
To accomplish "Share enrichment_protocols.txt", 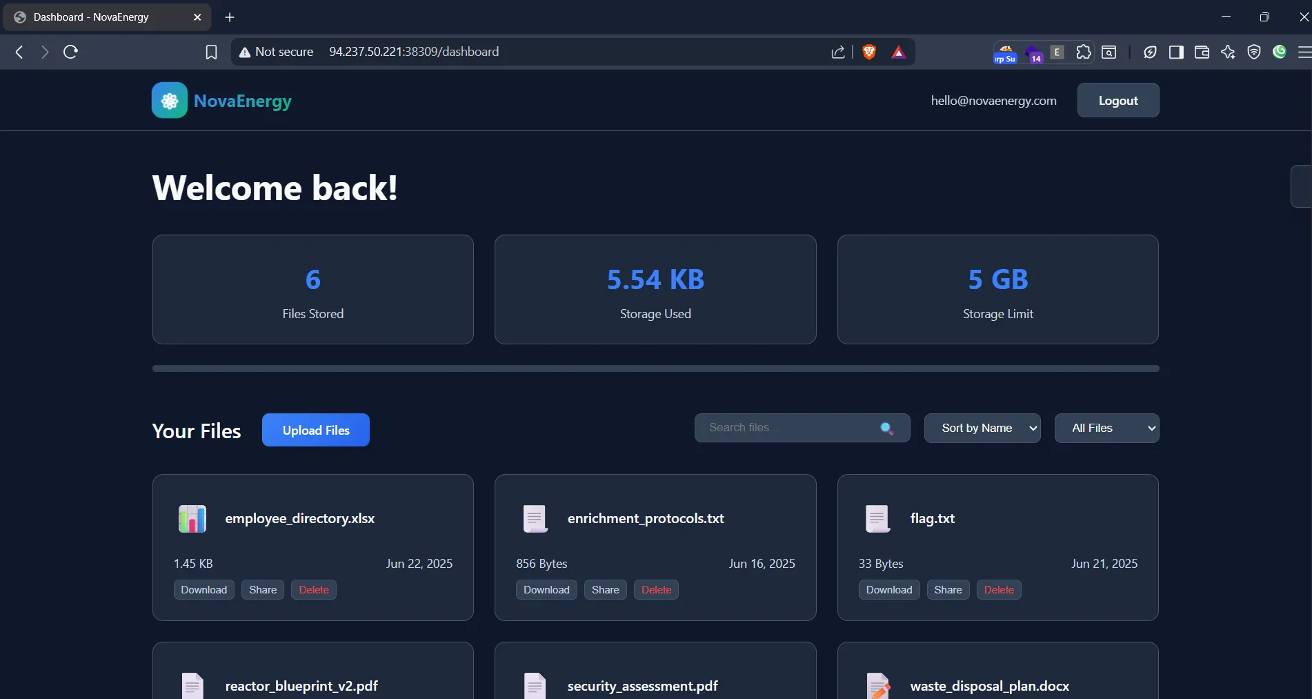I will tap(606, 590).
